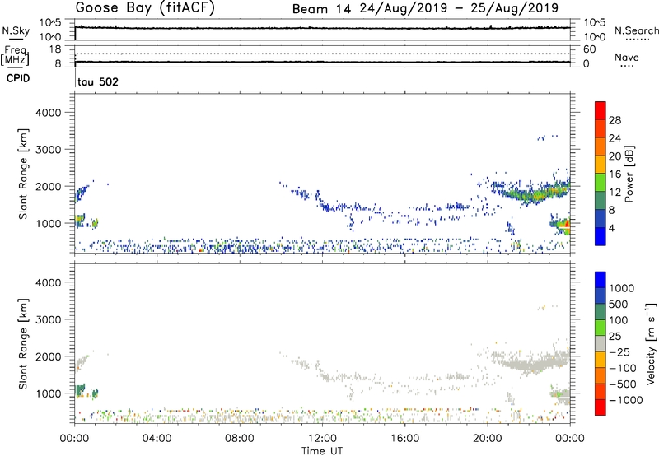The height and width of the screenshot is (456, 659).
Task: Select the "Beam 14" label in the header
Action: point(321,9)
